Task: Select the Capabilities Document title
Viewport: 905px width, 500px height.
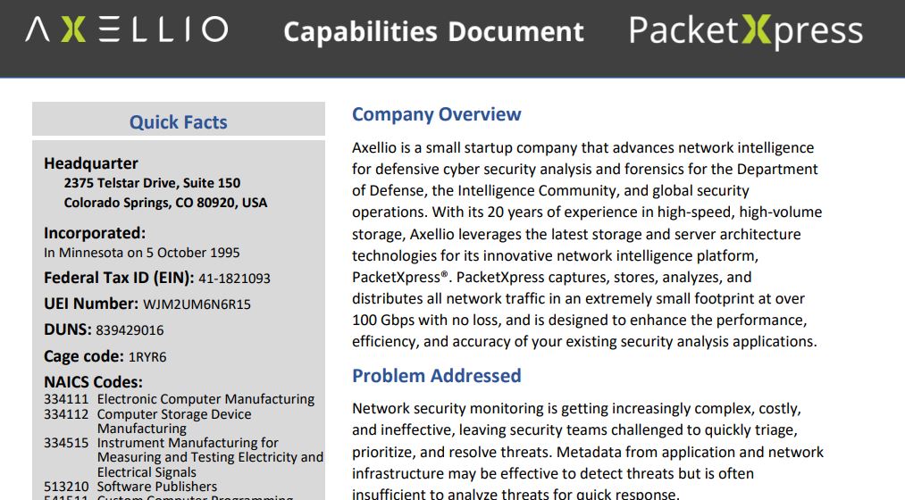Action: pos(433,32)
